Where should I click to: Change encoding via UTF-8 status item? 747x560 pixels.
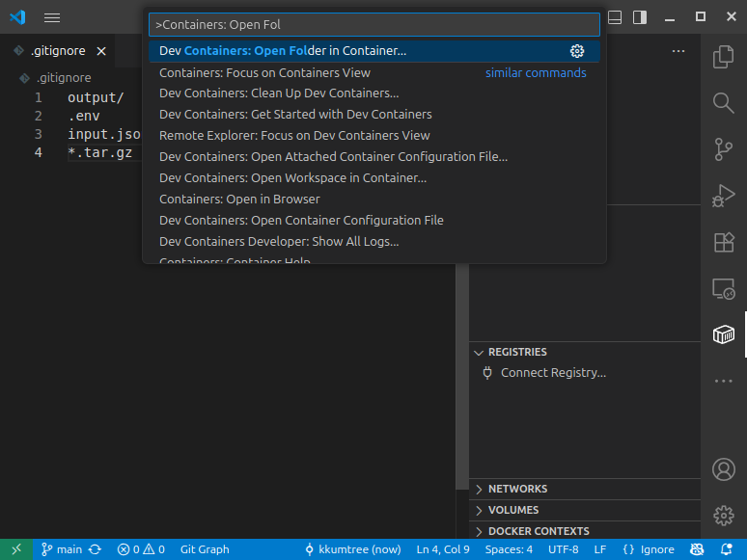tap(563, 549)
